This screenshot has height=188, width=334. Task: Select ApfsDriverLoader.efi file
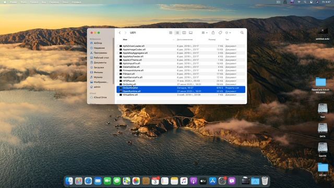point(181,46)
